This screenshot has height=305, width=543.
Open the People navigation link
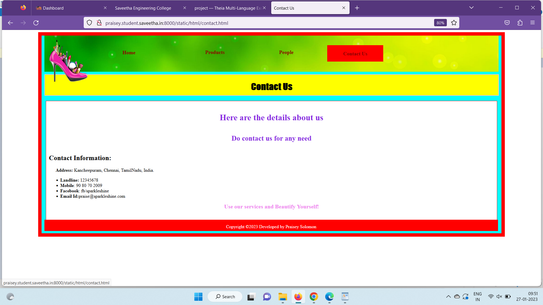click(x=286, y=53)
